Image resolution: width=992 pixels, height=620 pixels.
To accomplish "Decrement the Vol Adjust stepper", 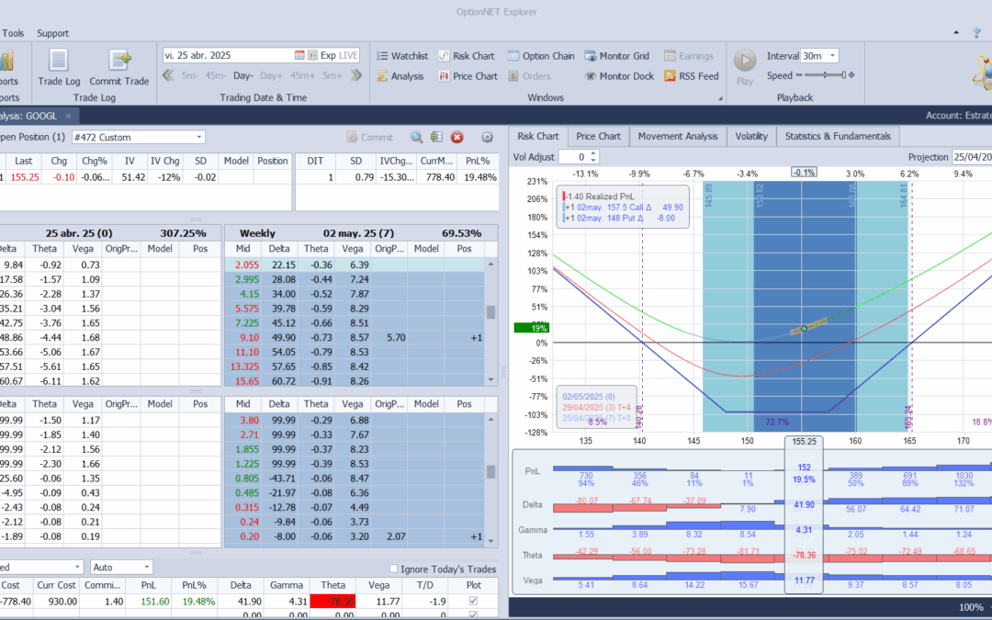I will point(593,160).
